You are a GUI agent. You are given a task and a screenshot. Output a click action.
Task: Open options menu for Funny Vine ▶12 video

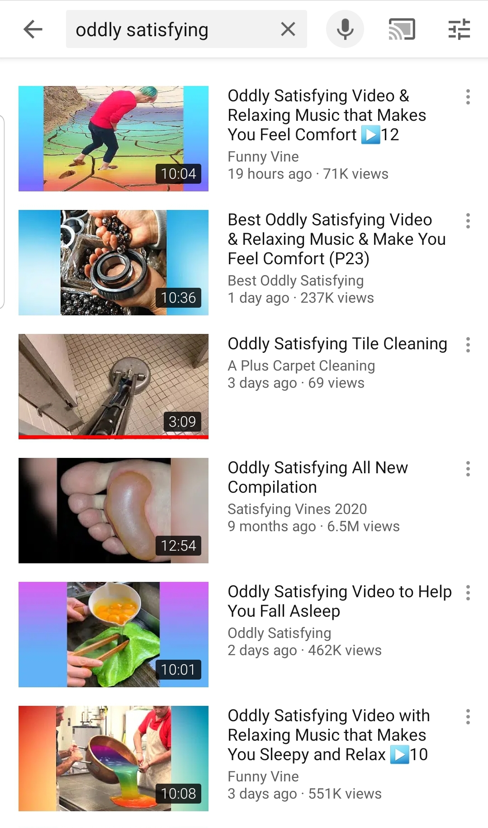(468, 97)
